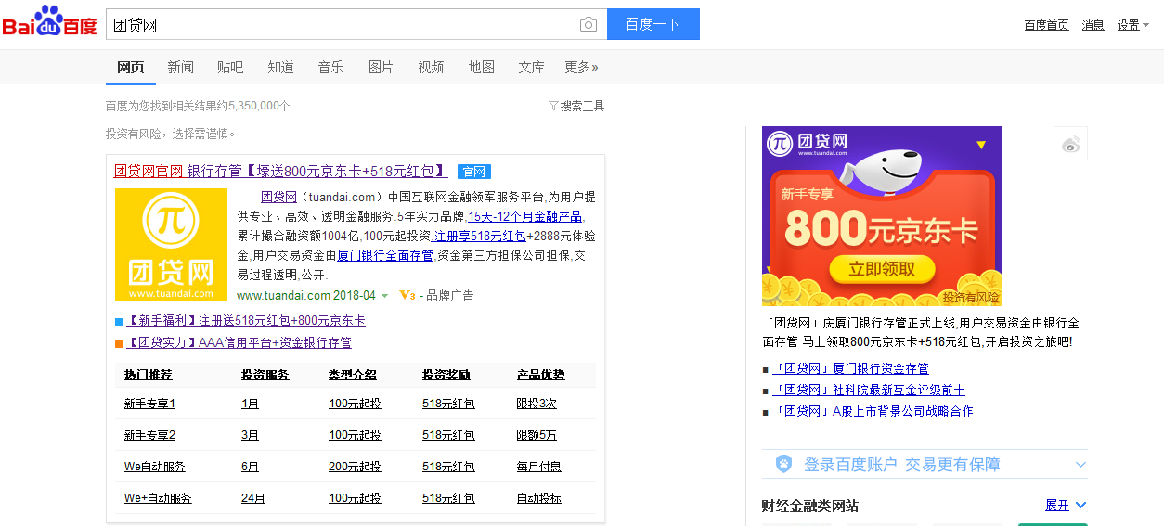
Task: Open 「团贷网」社科院最新互金评级前十 link
Action: click(x=869, y=391)
